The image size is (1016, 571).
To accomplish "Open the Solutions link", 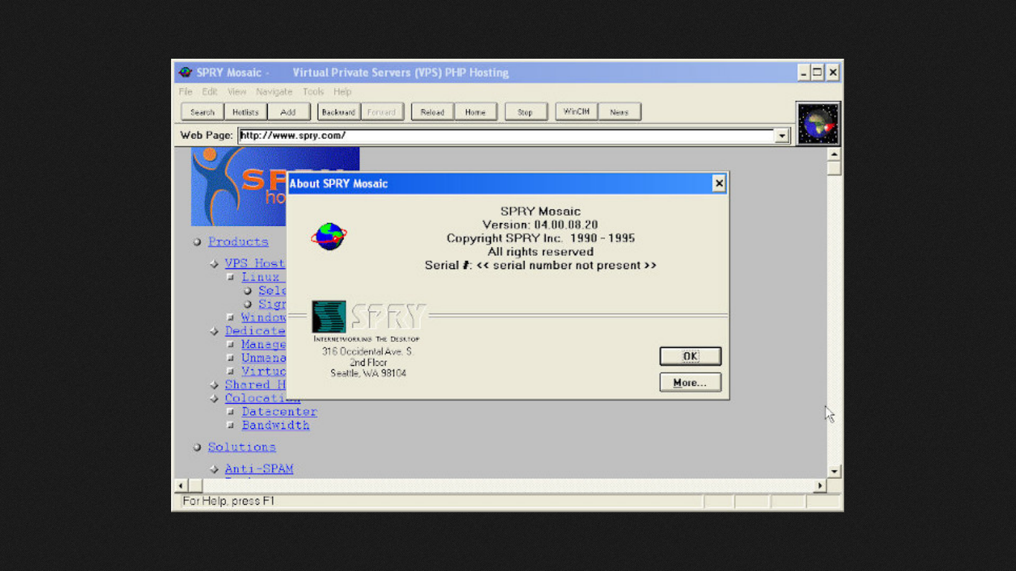I will point(242,447).
